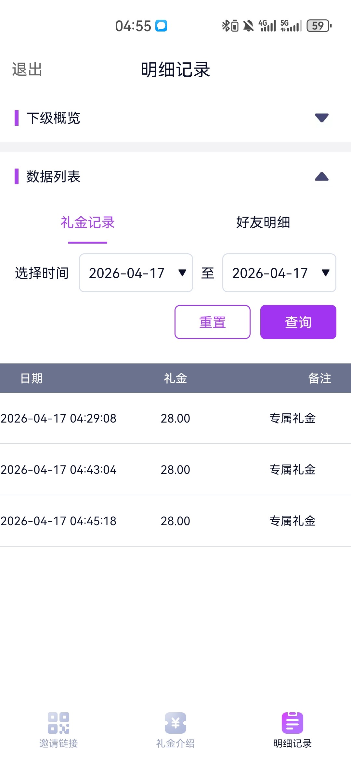This screenshot has height=760, width=351.
Task: Expand the 下级概览 section
Action: [x=321, y=118]
